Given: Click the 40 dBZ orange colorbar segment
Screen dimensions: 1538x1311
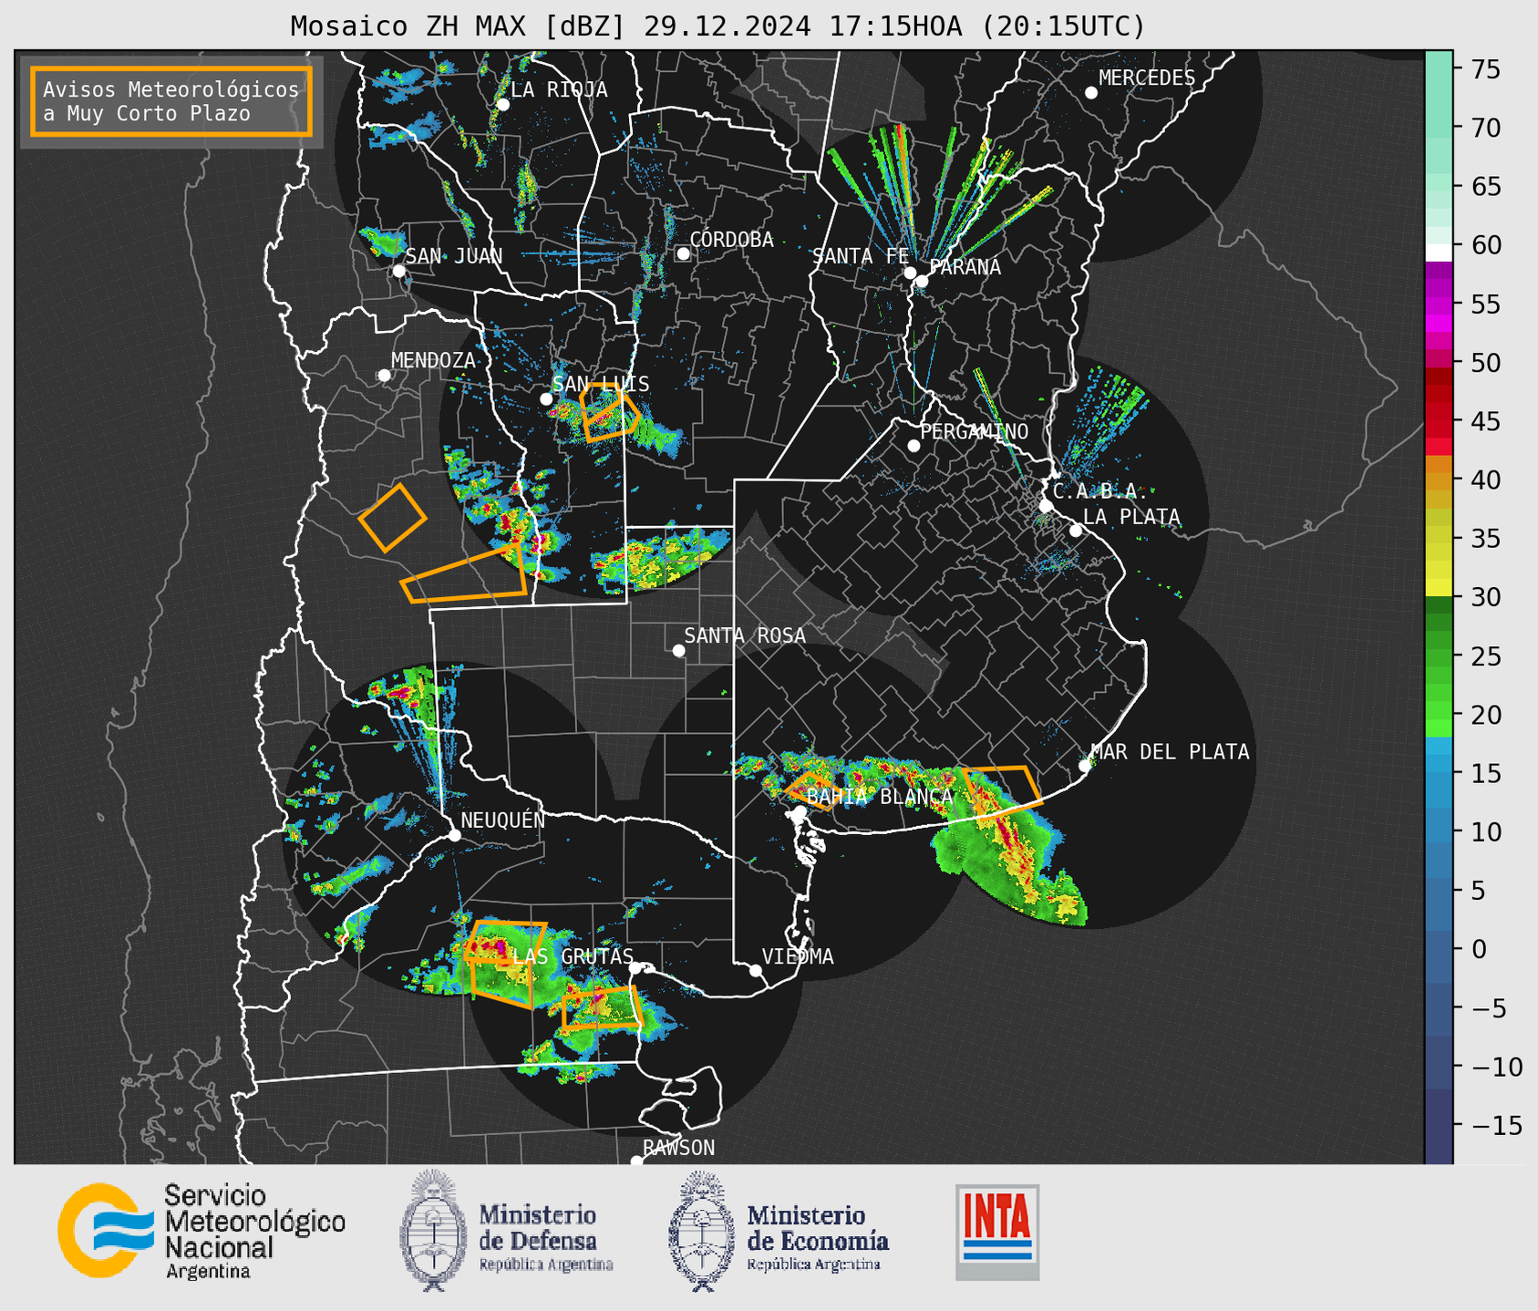Looking at the screenshot, I should tap(1439, 480).
